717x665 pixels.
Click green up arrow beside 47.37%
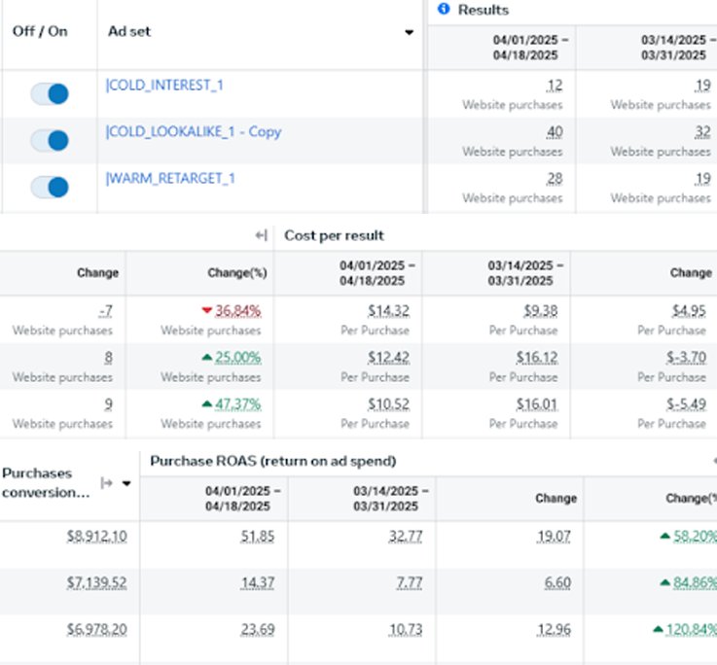205,404
